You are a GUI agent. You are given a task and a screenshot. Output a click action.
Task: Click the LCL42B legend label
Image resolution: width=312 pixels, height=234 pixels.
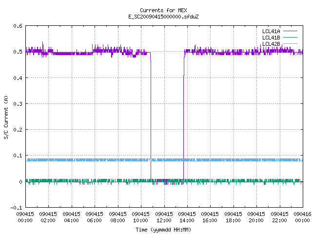tap(271, 44)
